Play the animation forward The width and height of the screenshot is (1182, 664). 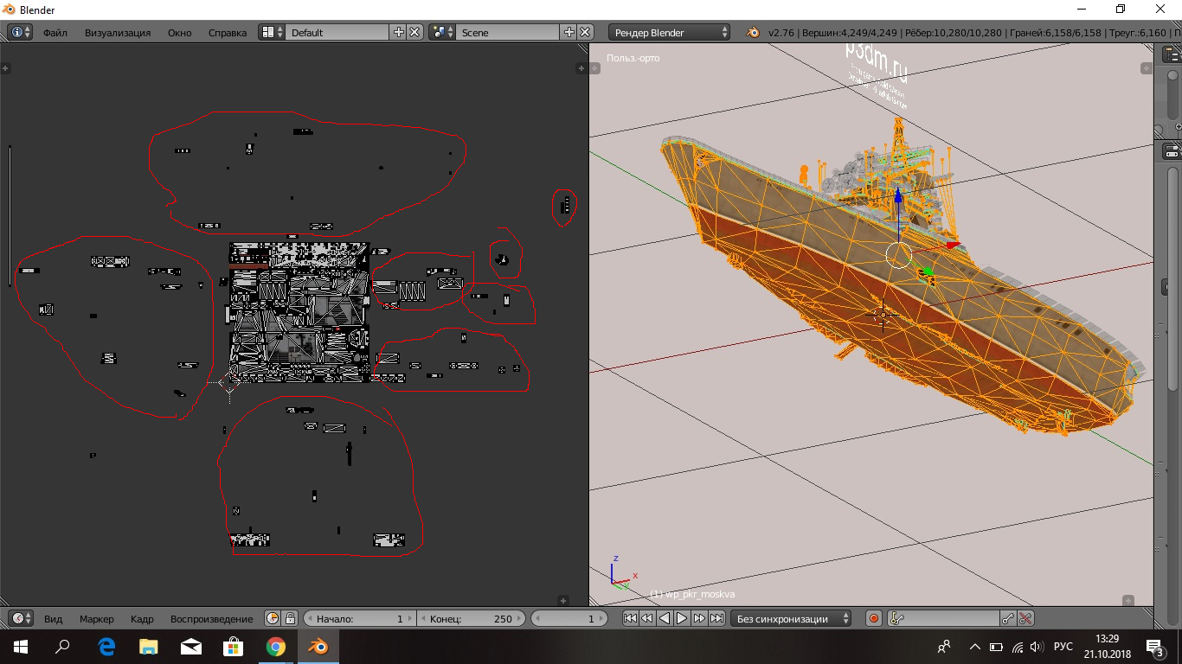tap(682, 618)
